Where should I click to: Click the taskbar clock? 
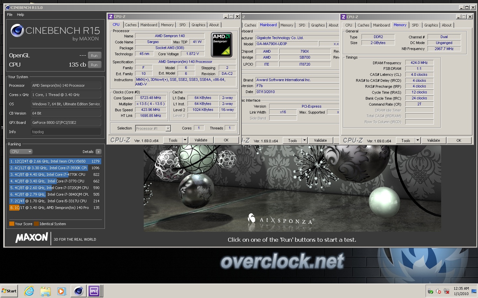tap(461, 291)
